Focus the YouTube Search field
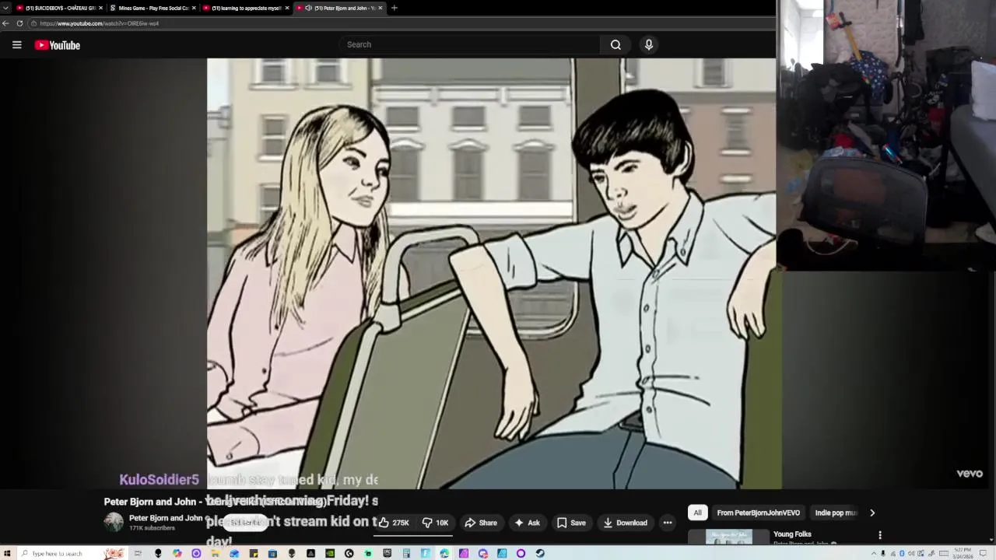The height and width of the screenshot is (560, 996). 471,44
